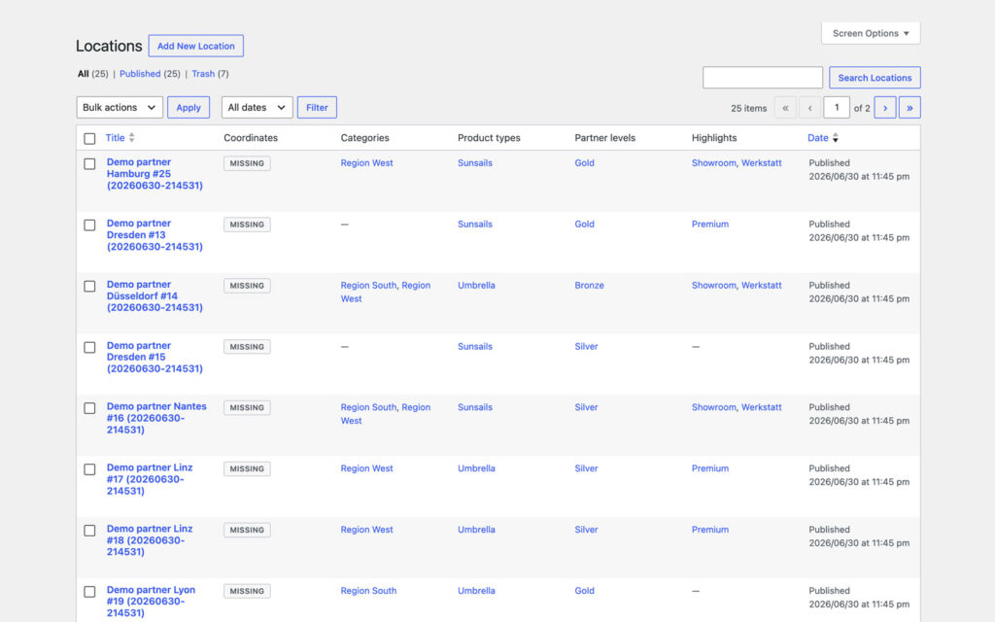The width and height of the screenshot is (995, 622).
Task: Open Demo partner Linz #17 location
Action: (149, 479)
